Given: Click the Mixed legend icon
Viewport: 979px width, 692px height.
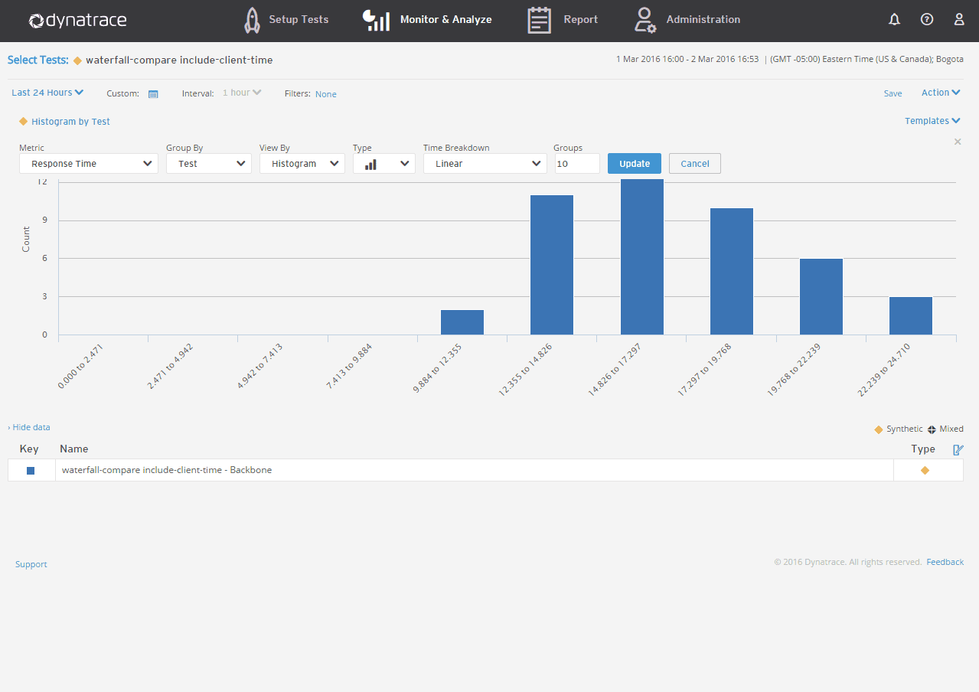Looking at the screenshot, I should pos(932,429).
